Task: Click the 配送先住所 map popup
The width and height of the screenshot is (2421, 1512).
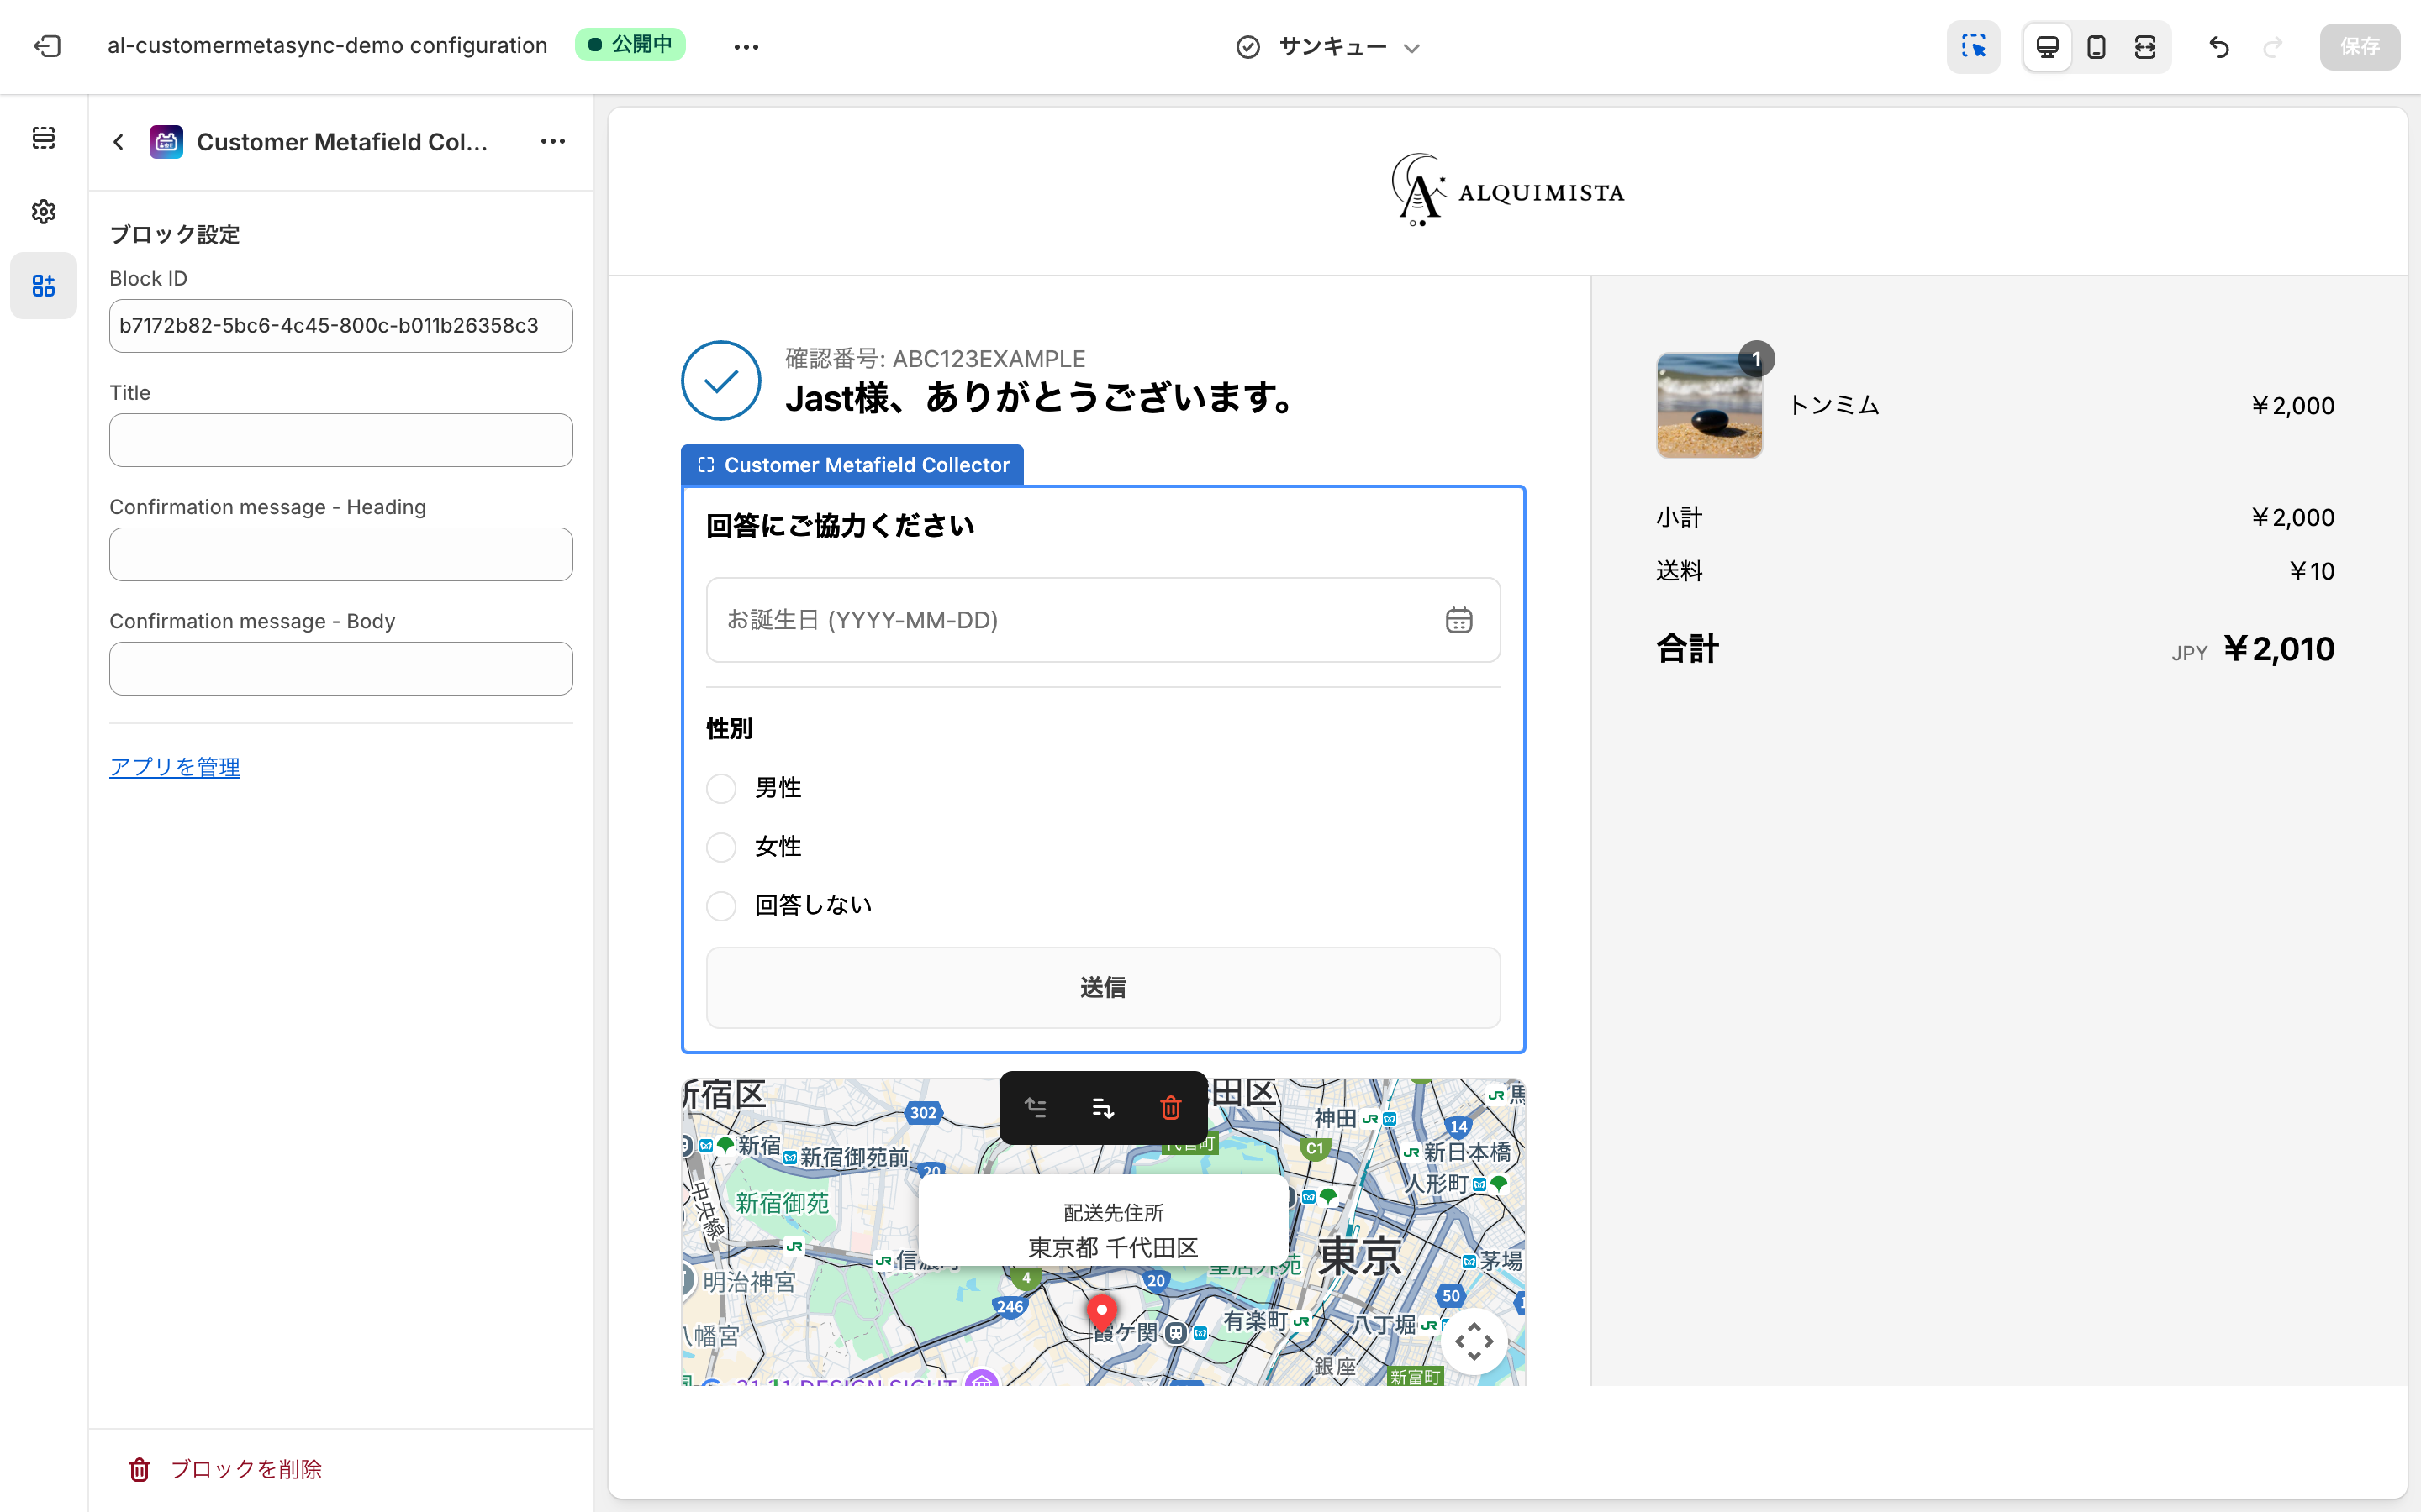Action: 1102,1221
